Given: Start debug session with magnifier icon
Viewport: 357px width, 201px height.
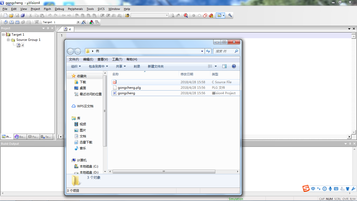Looking at the screenshot, I should (186, 15).
